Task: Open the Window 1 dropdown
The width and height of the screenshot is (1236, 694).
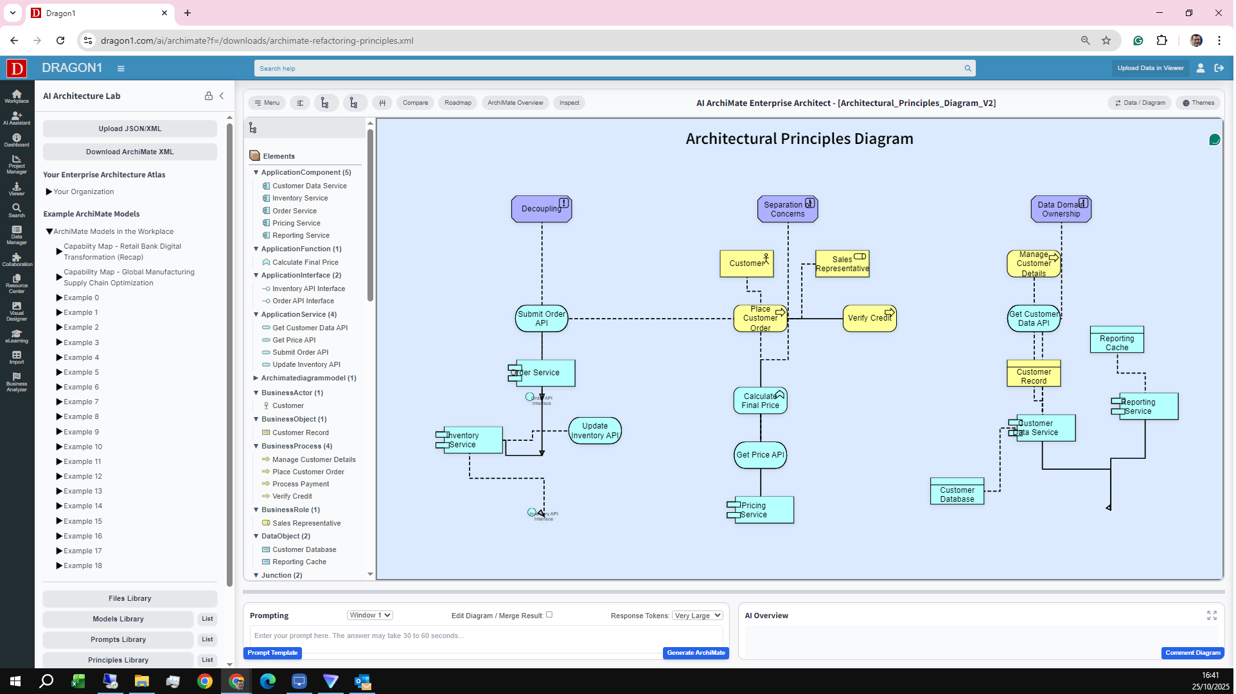Action: pyautogui.click(x=369, y=615)
